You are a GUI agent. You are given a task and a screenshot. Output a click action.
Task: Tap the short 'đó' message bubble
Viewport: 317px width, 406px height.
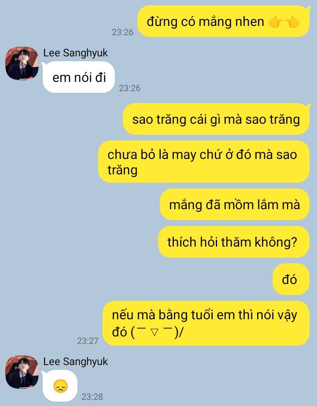[x=291, y=279]
